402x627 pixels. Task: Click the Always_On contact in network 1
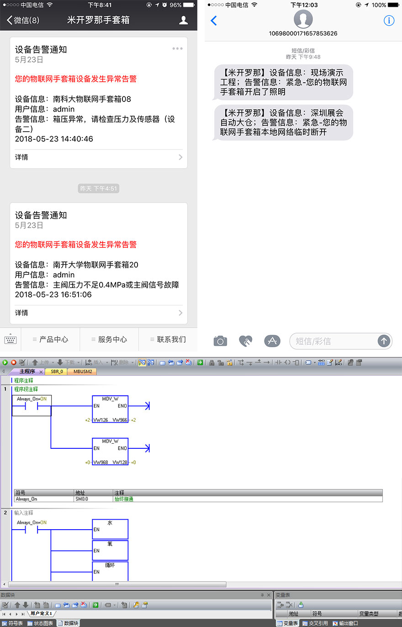[32, 405]
